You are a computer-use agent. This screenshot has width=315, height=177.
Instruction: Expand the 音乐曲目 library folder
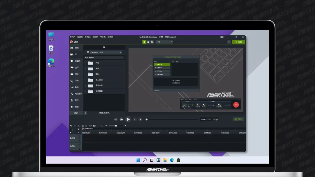point(85,85)
